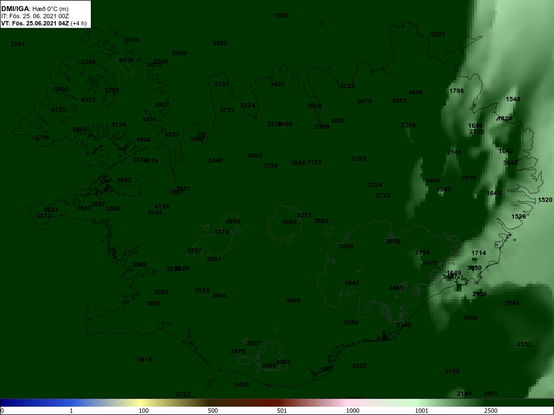Click the map value 3786
Viewport: 554px width, 415px height.
[42, 137]
